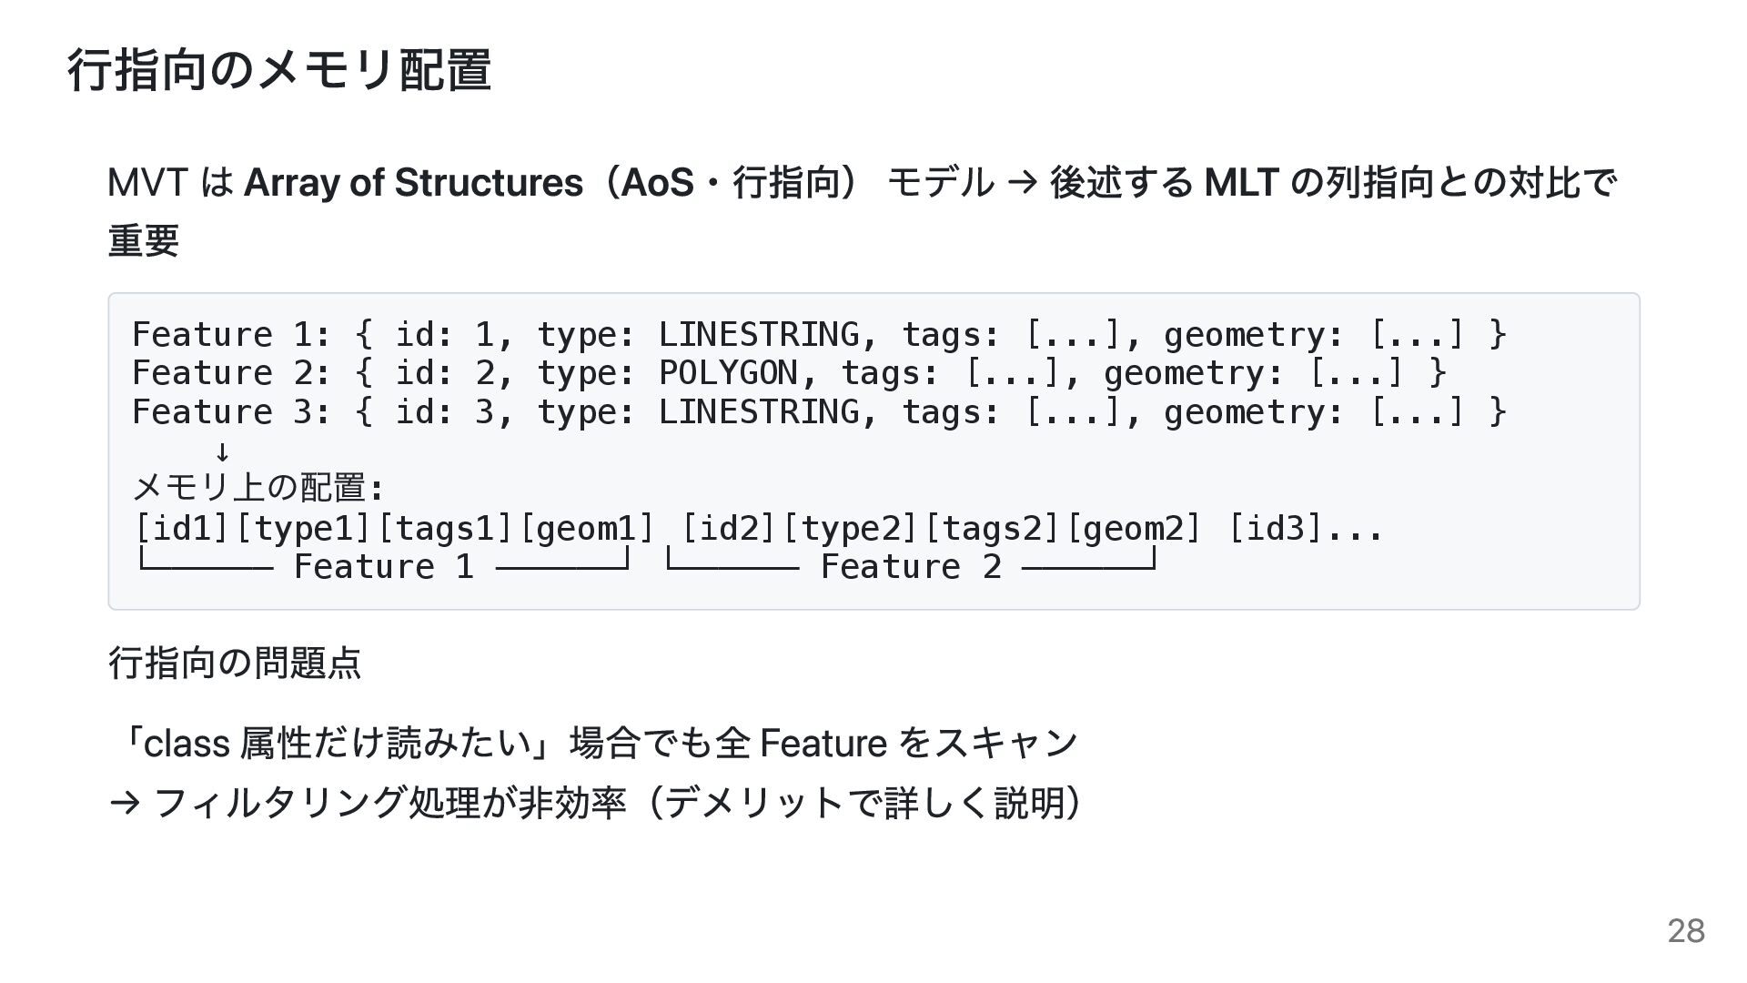Click the arrow before 後述する MLT

click(1022, 183)
